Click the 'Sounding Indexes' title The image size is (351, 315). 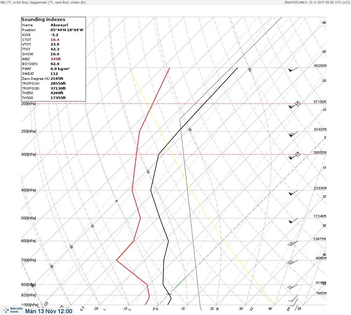[43, 20]
